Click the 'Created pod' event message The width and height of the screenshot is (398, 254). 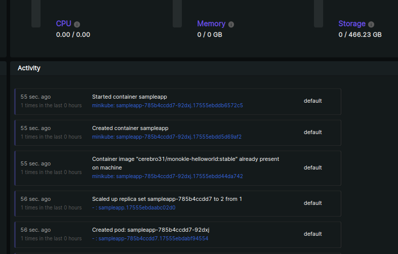(150, 230)
